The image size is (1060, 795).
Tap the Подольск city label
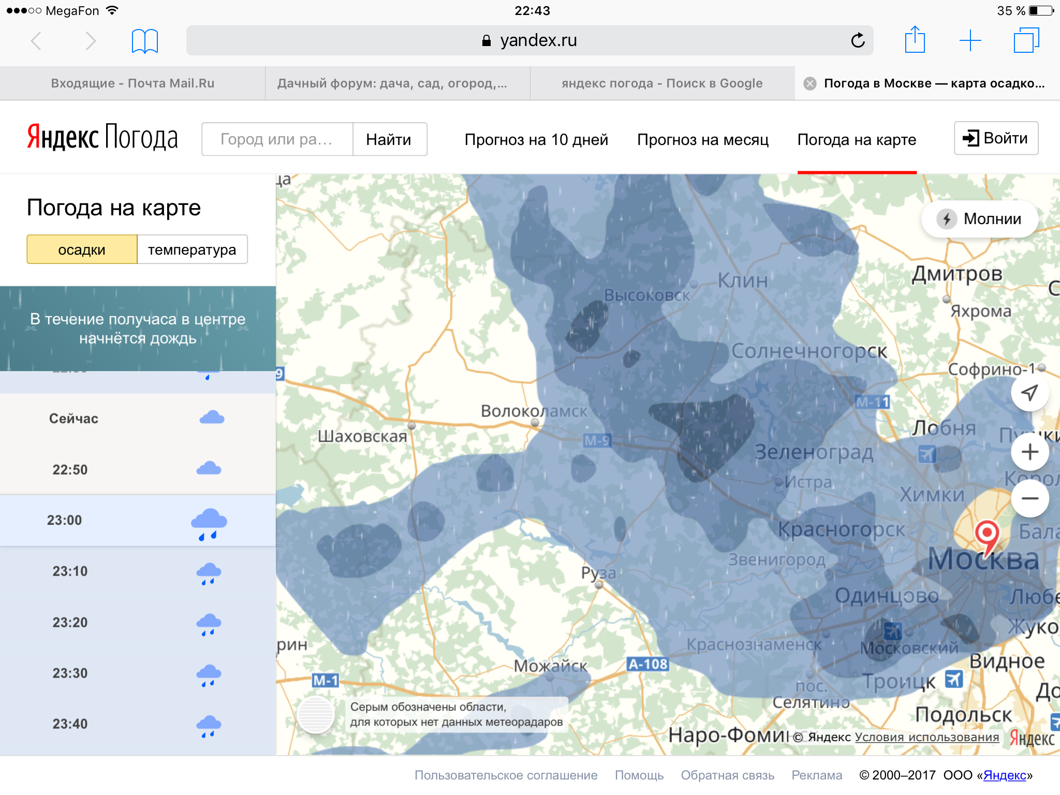tap(963, 715)
